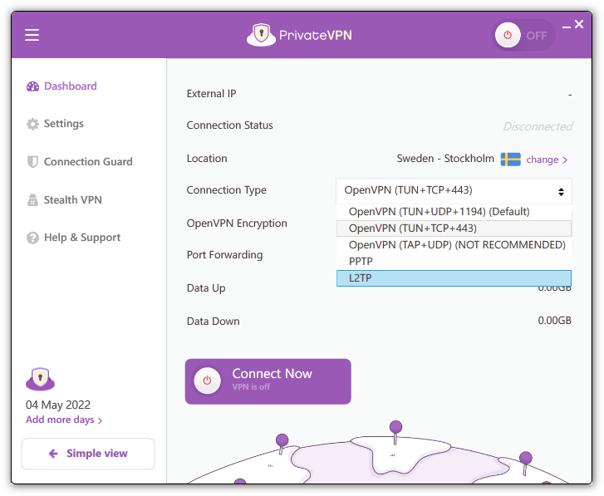Toggle the VPN power switch OFF
604x496 pixels.
(523, 35)
